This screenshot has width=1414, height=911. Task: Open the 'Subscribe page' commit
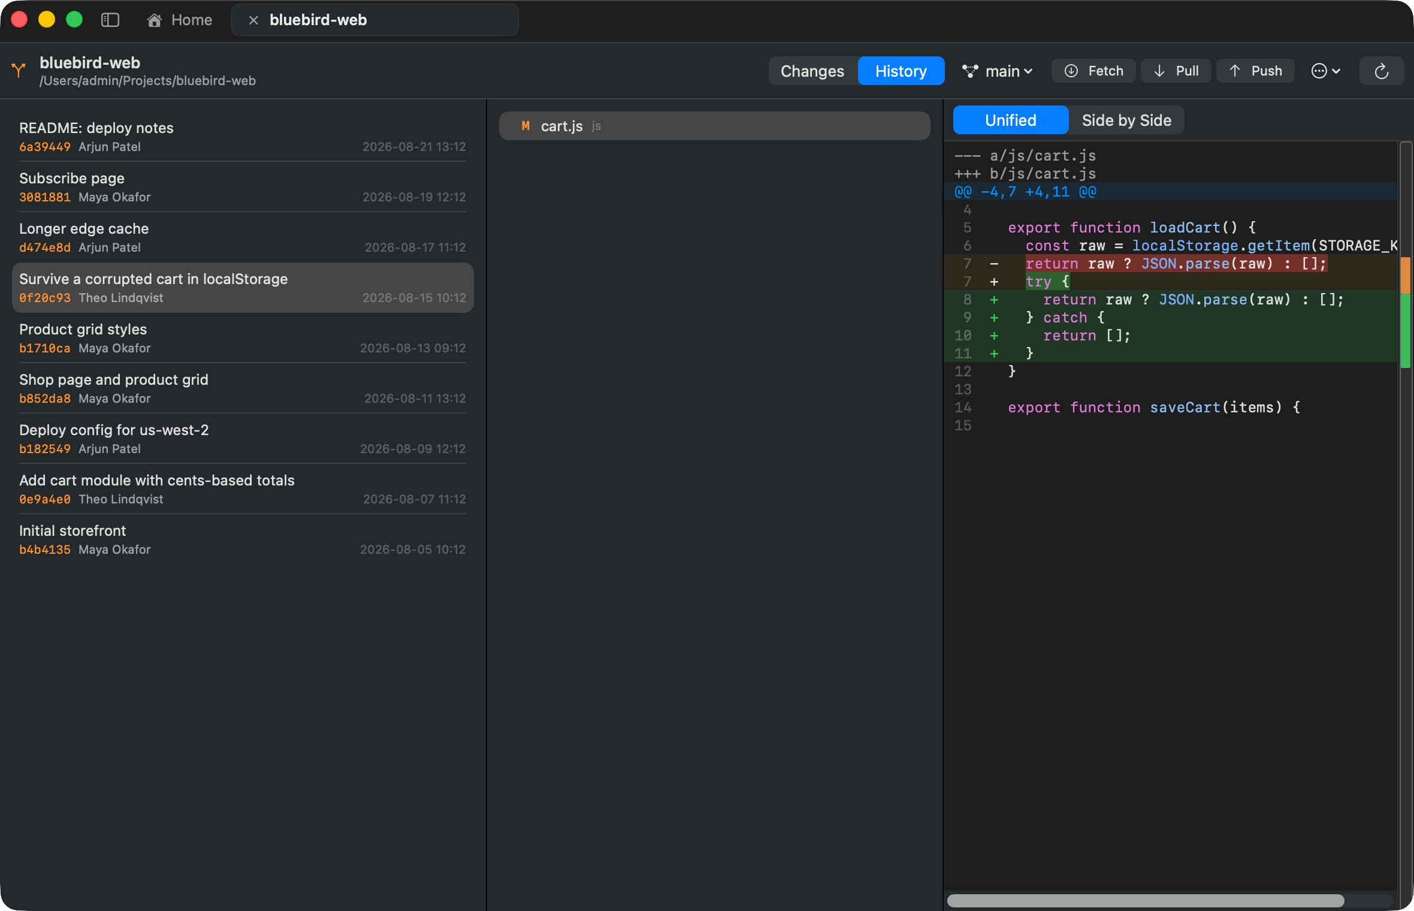(243, 187)
